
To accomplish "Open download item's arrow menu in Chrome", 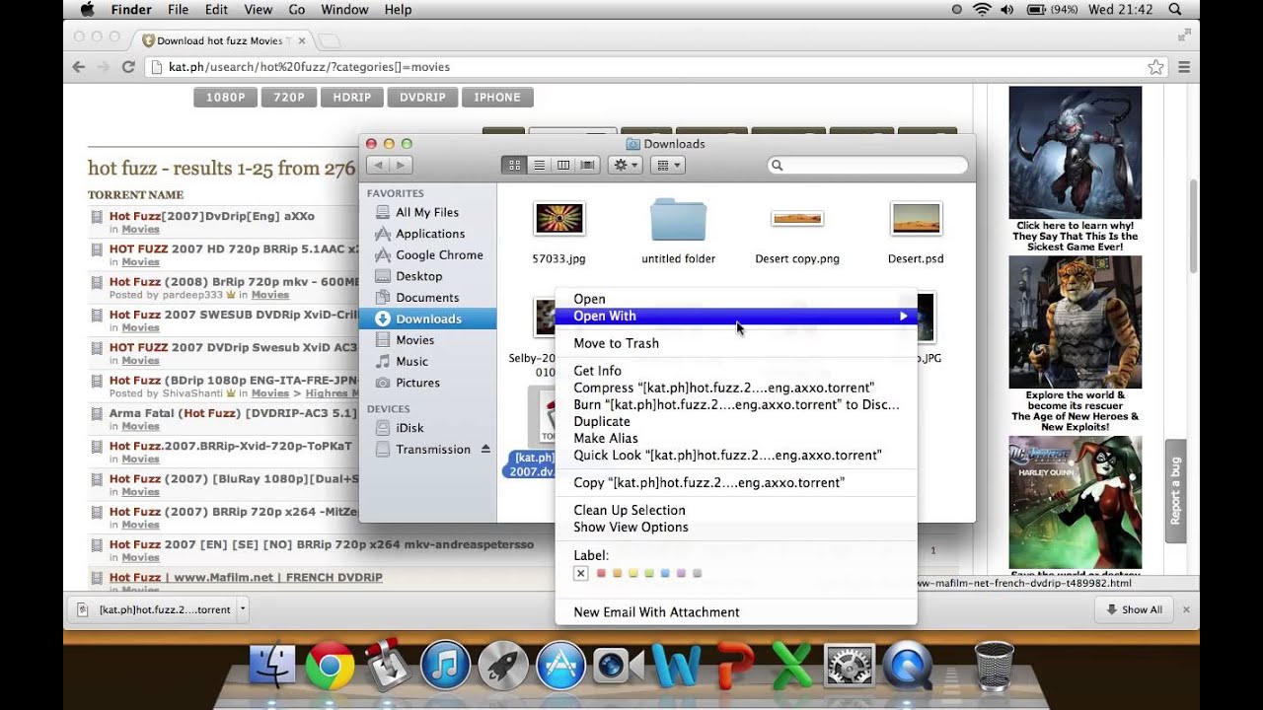I will (x=243, y=609).
